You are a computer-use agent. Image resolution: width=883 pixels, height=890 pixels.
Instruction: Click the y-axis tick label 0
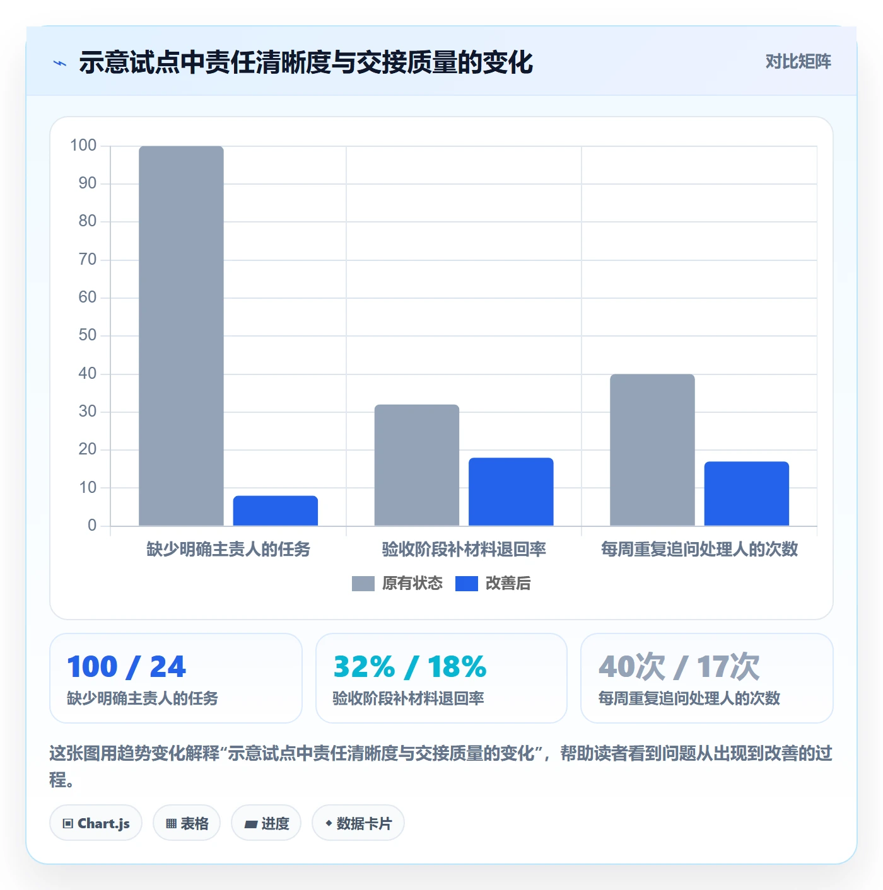click(x=92, y=526)
